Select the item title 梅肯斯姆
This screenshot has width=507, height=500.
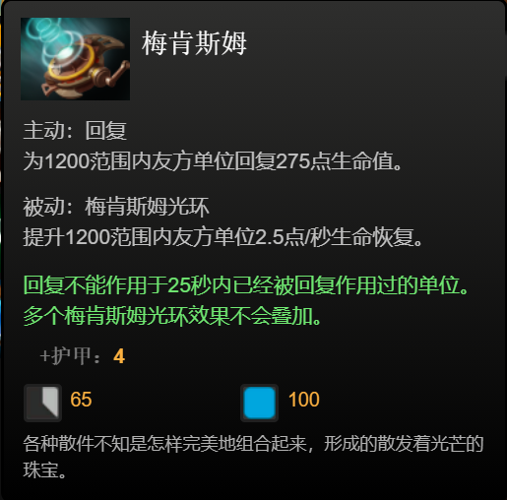[x=194, y=43]
